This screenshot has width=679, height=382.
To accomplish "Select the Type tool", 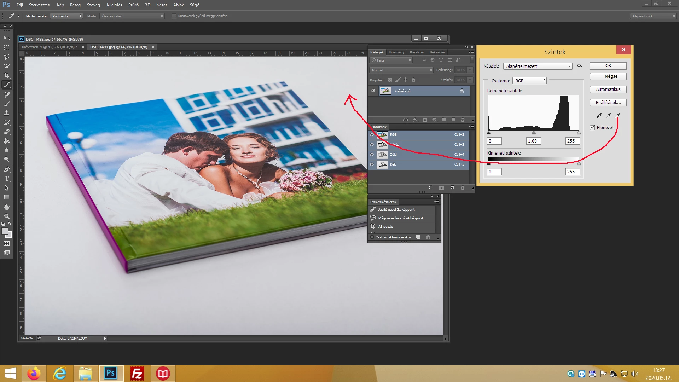I will pos(7,179).
